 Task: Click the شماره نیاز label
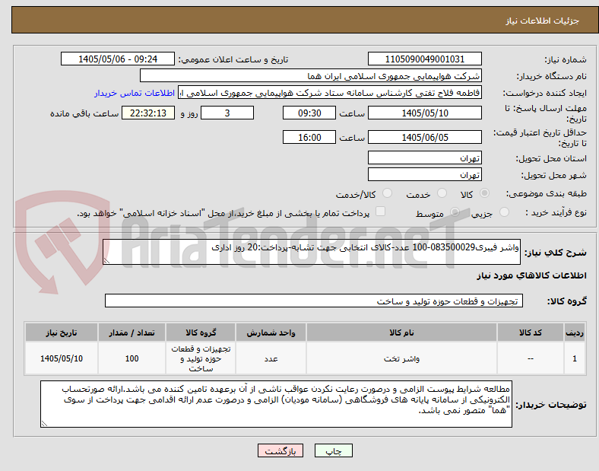coord(566,59)
